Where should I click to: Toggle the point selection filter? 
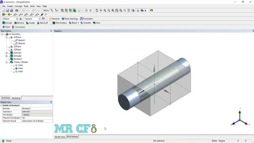[62, 10]
